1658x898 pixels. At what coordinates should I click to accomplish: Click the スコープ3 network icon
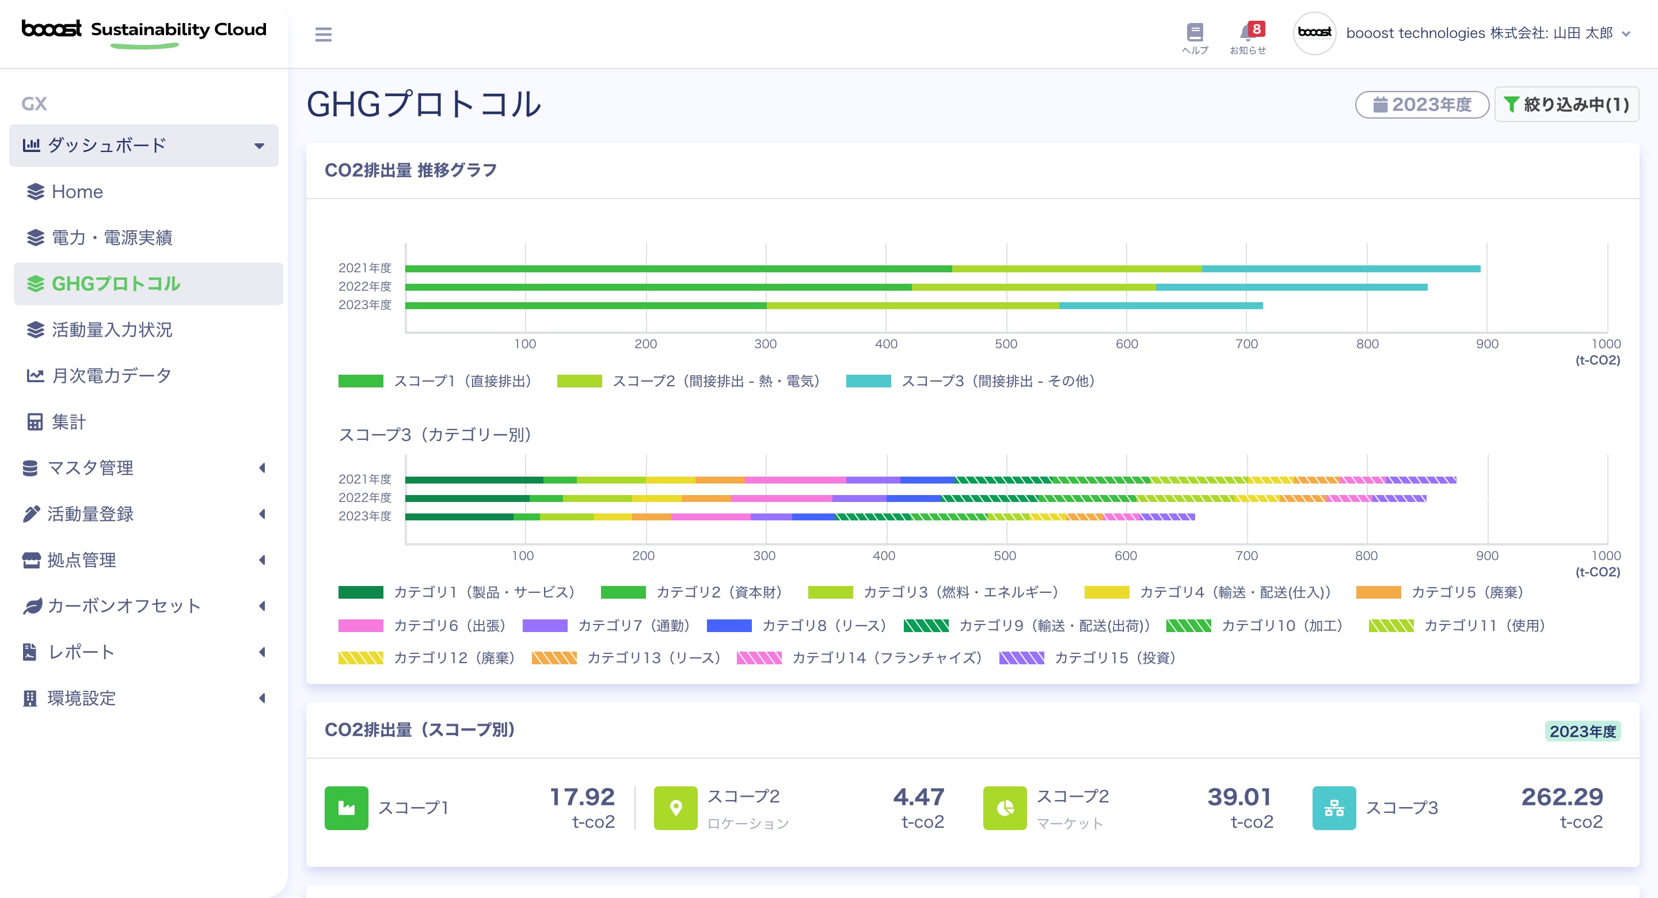[x=1334, y=808]
